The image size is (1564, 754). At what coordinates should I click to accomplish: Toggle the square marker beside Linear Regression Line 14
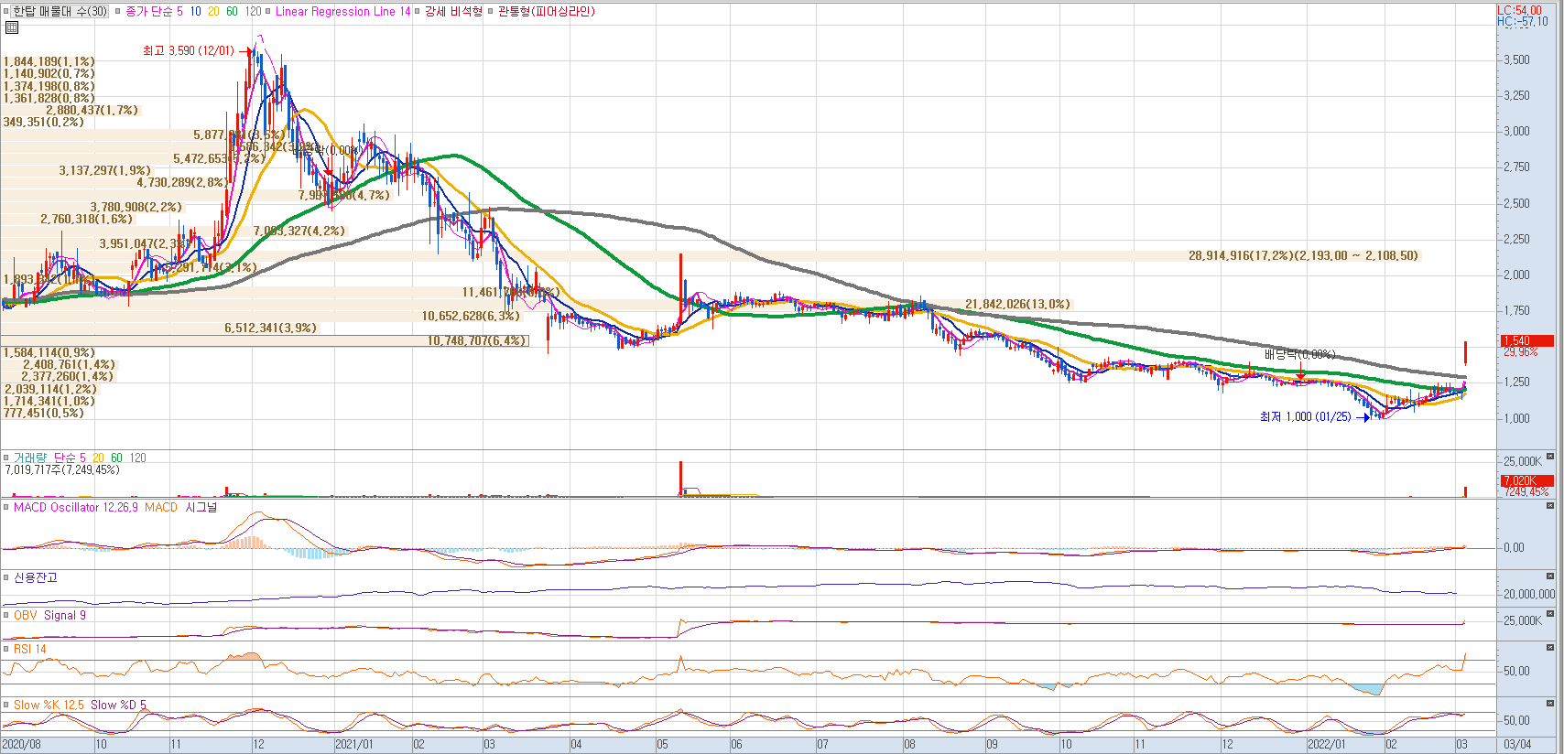coord(267,12)
